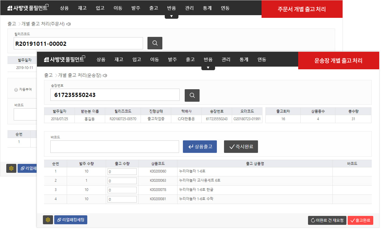The image size is (381, 229).
Task: Click the 미완료 건 재요청 button
Action: (x=327, y=220)
